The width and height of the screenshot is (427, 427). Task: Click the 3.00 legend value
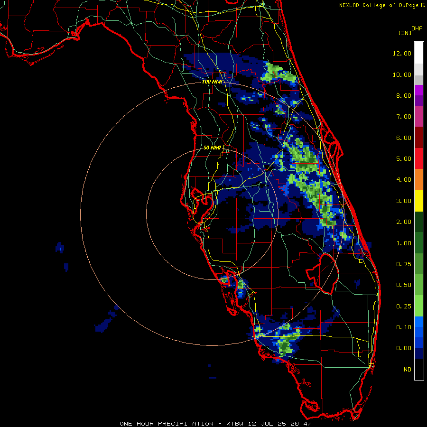point(403,201)
